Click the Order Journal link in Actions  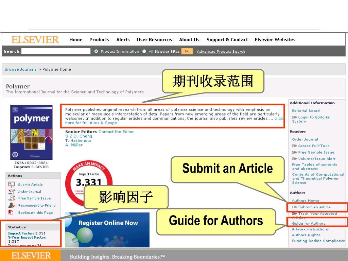(29, 192)
